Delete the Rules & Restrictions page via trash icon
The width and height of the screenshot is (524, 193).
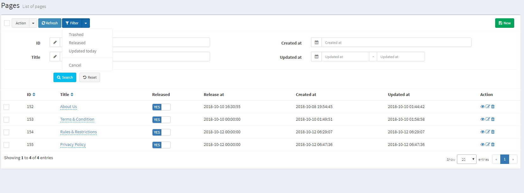[x=493, y=132]
